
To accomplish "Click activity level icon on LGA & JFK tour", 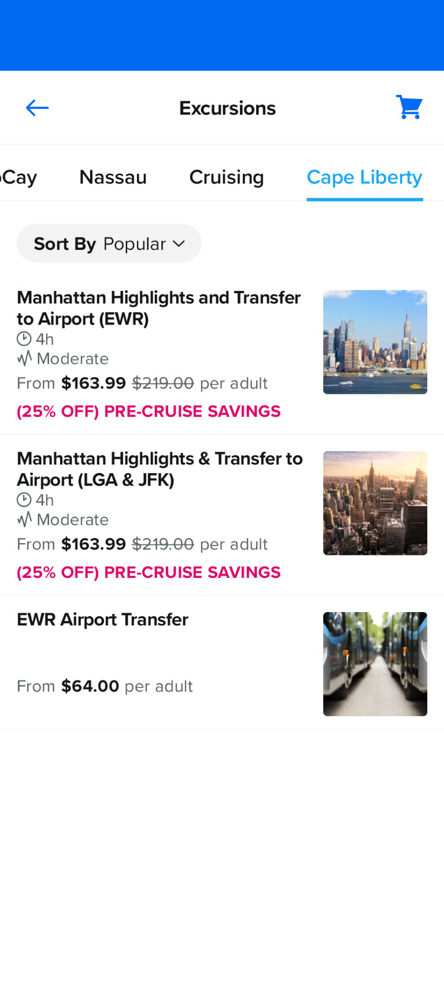I will [24, 520].
